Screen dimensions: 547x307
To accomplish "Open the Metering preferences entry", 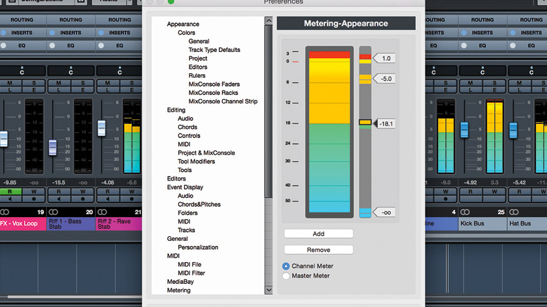I will point(179,290).
